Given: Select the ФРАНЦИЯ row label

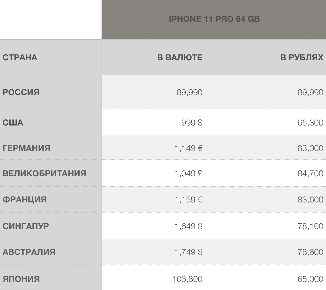Looking at the screenshot, I should pos(24,200).
